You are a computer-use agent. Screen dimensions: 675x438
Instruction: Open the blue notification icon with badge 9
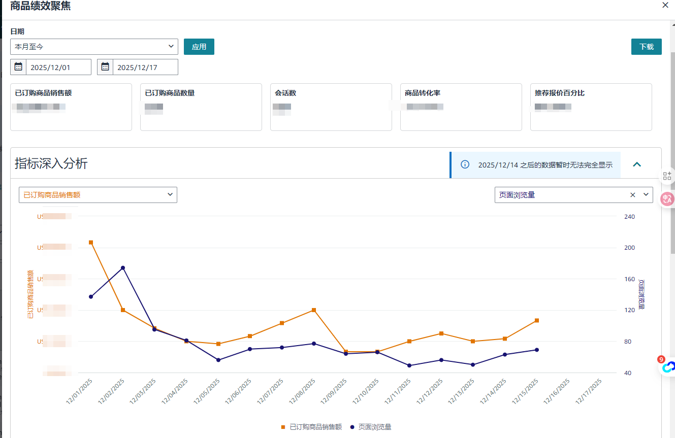[x=668, y=366]
